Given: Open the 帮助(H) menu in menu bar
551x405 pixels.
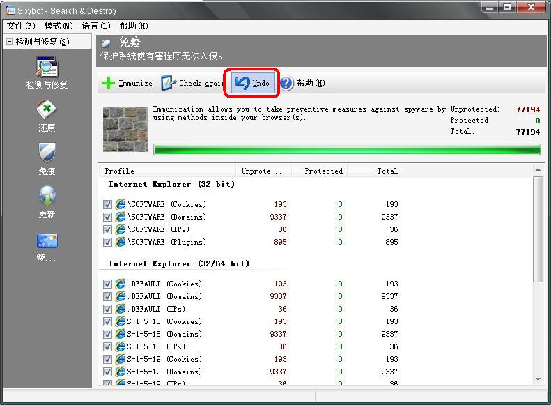Looking at the screenshot, I should point(134,26).
